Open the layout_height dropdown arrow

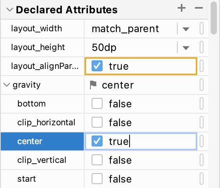pyautogui.click(x=186, y=48)
